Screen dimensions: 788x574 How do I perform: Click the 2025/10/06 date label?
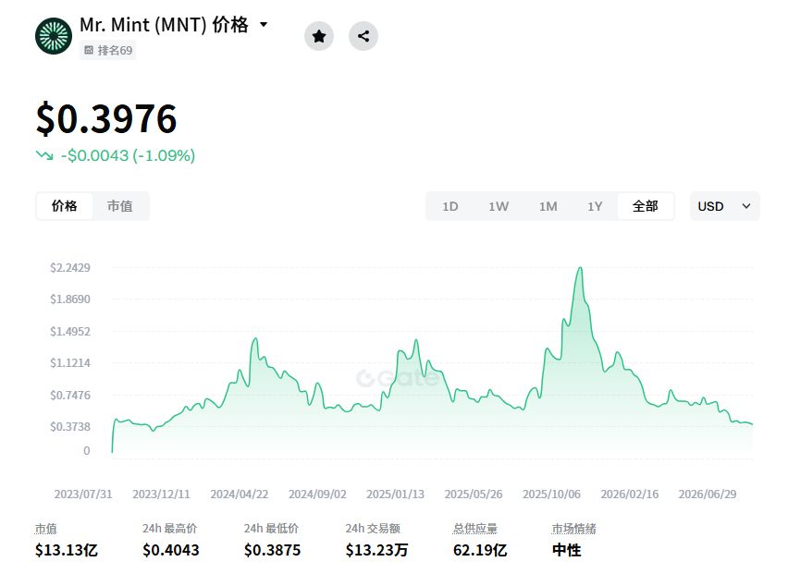pos(552,495)
